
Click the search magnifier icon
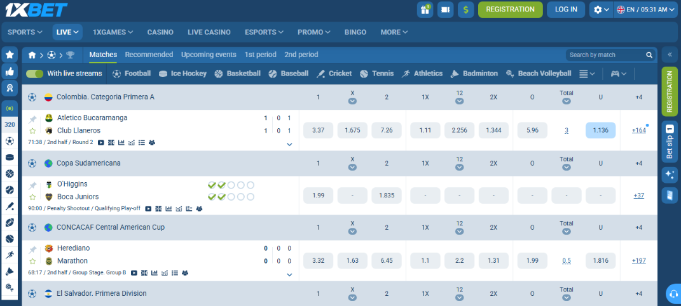tap(649, 55)
